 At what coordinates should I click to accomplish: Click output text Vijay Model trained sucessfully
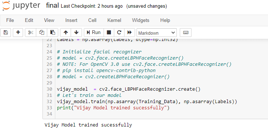point(88,125)
